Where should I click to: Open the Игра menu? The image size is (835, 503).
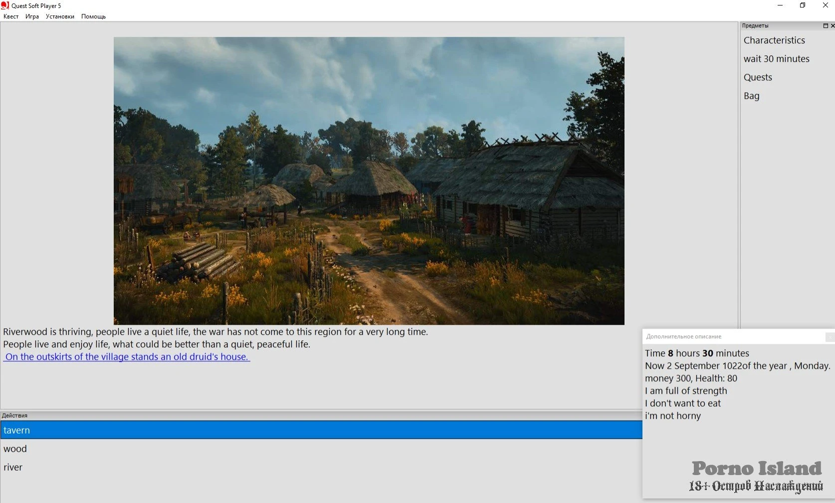coord(32,16)
